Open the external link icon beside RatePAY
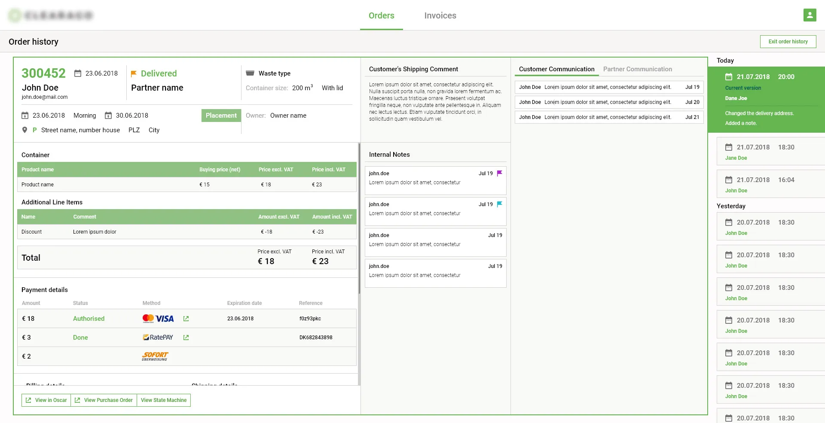The height and width of the screenshot is (423, 825). pyautogui.click(x=186, y=338)
